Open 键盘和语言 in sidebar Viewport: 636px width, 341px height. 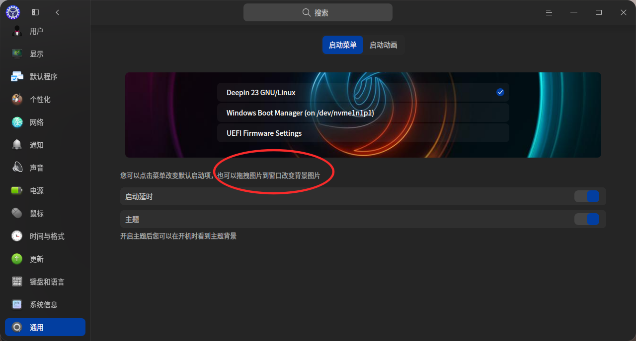[x=45, y=282]
